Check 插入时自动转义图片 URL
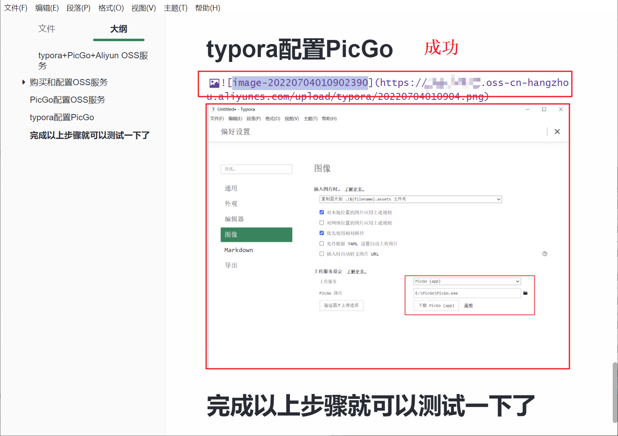 tap(322, 253)
